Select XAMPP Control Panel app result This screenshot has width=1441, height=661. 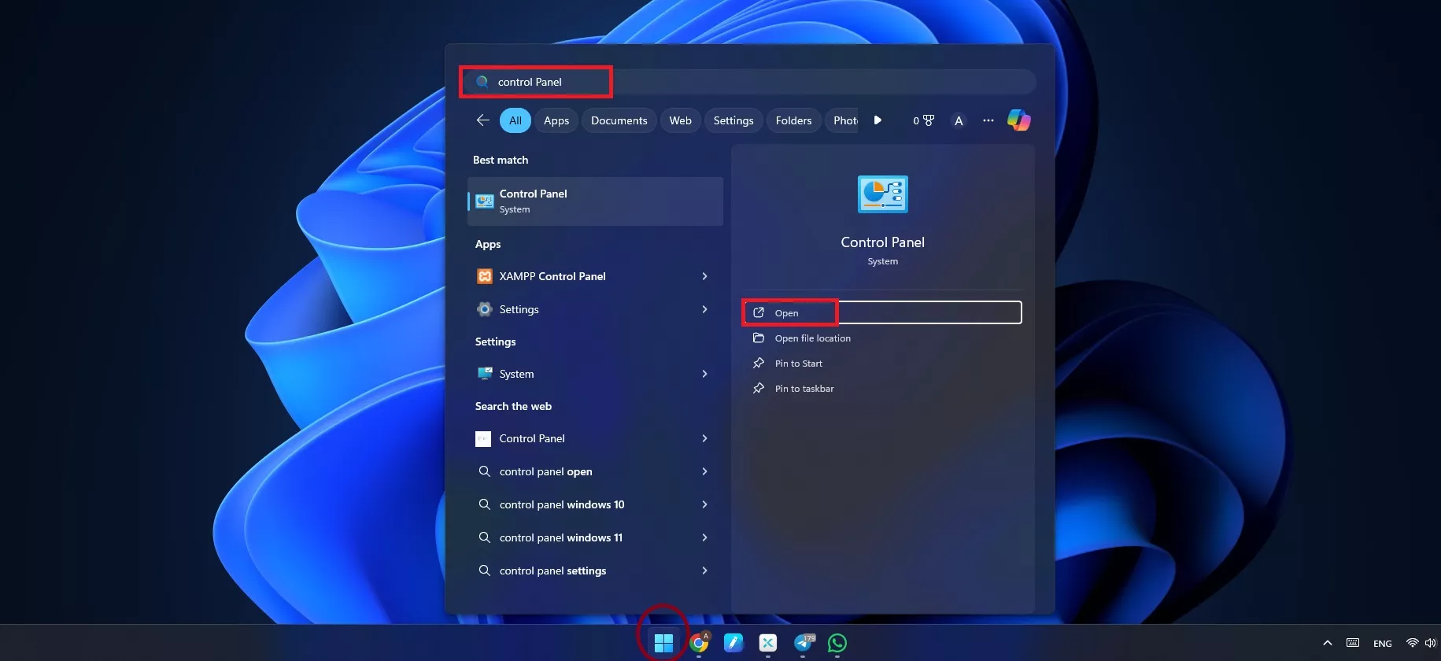click(x=596, y=276)
